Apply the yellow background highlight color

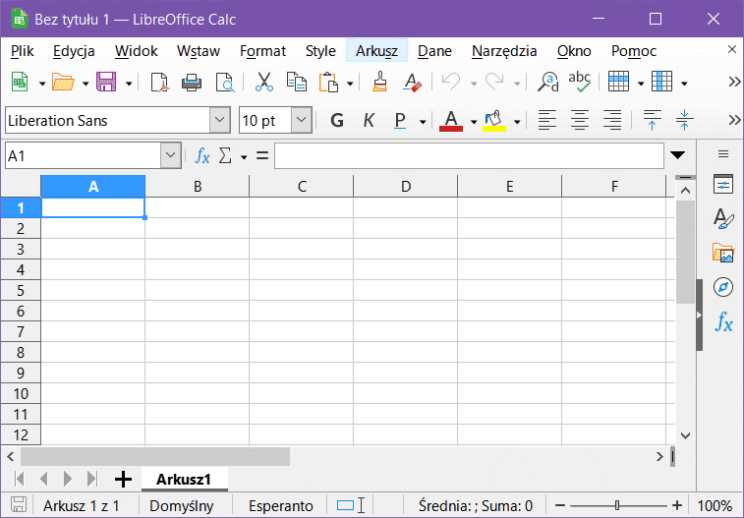point(494,120)
